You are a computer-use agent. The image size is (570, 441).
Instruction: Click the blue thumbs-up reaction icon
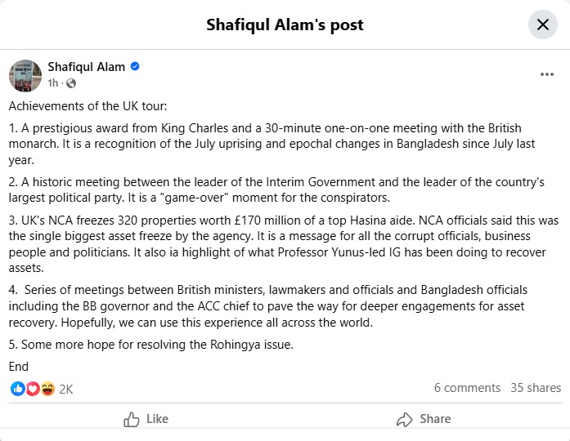(17, 389)
